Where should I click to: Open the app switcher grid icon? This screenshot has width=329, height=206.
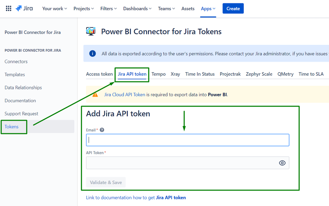coord(9,8)
